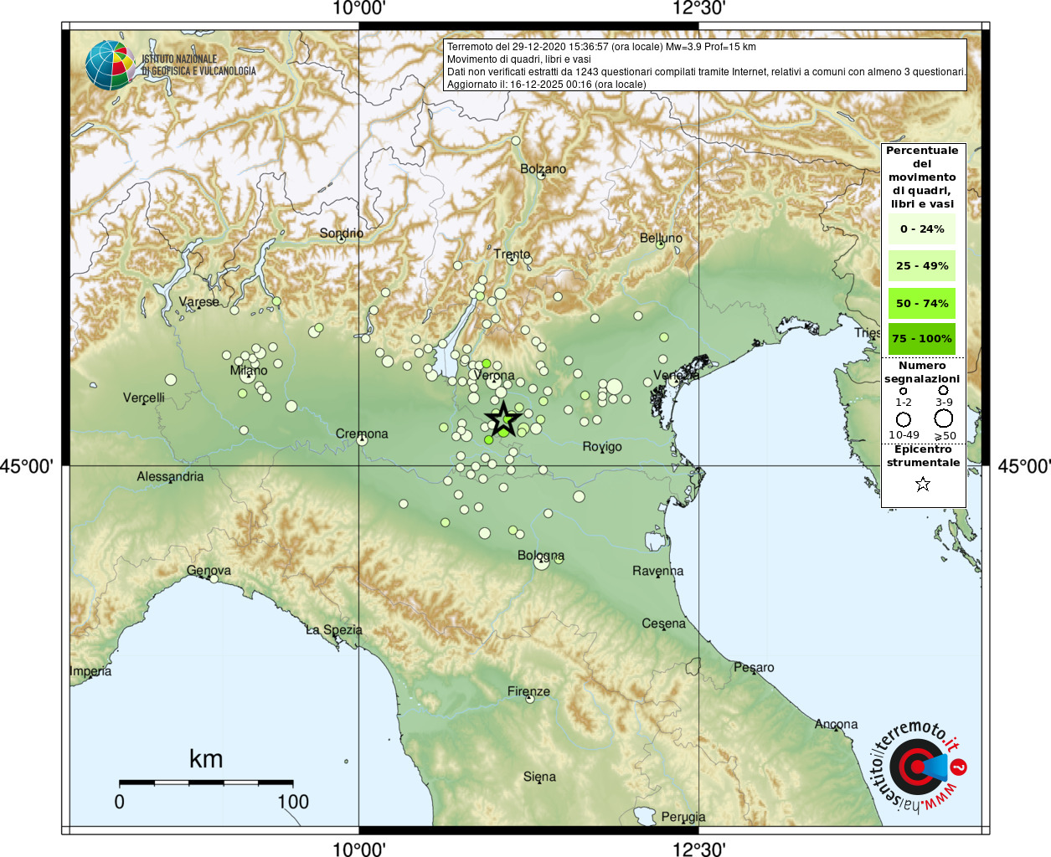The width and height of the screenshot is (1051, 857).
Task: Click the 10-49 reports circle in legend
Action: click(x=904, y=419)
